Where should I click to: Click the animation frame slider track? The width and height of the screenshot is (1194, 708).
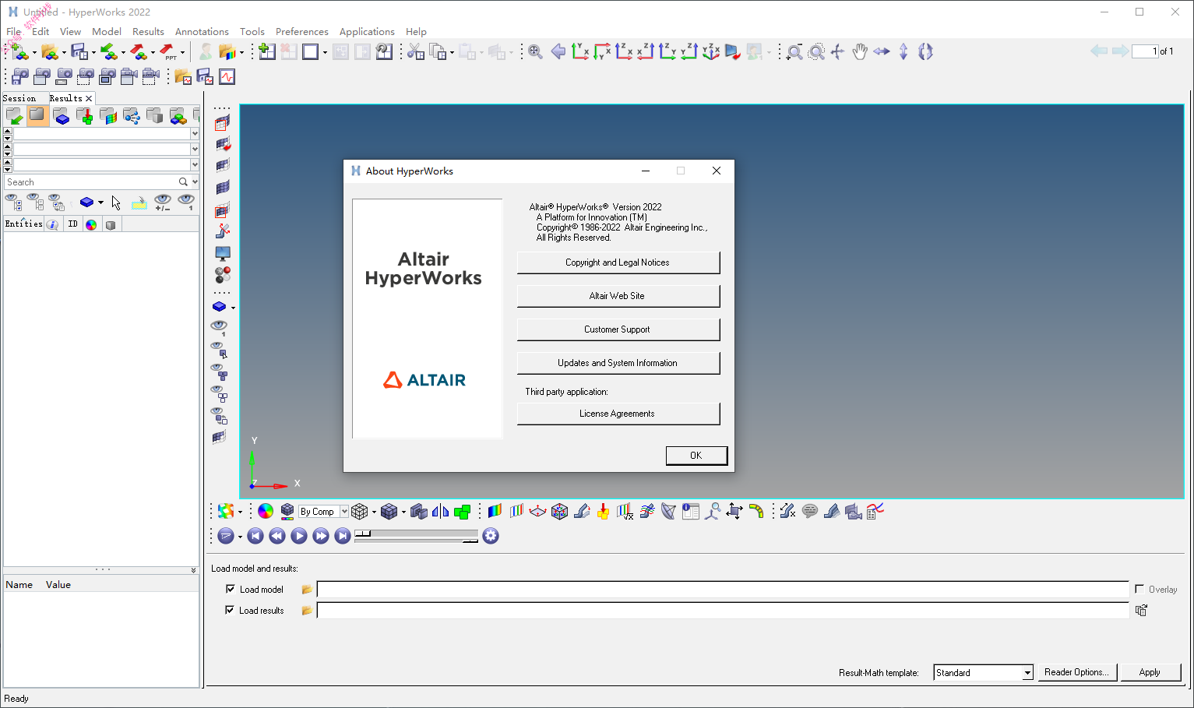pyautogui.click(x=416, y=534)
